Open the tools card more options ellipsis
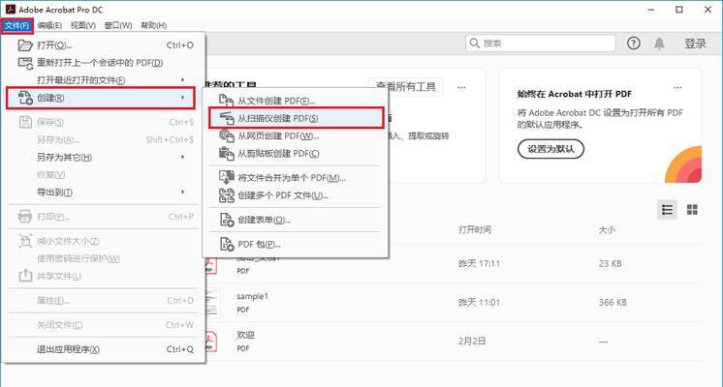 pyautogui.click(x=461, y=87)
